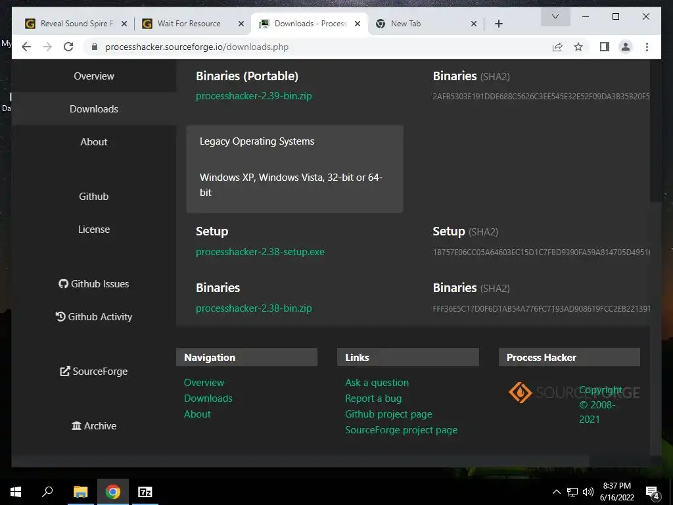Open the Windows Start menu
The image size is (673, 505).
coord(16,492)
